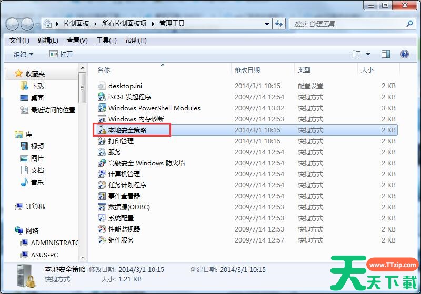Open the 查看(V) menu
The image size is (421, 294).
point(77,40)
